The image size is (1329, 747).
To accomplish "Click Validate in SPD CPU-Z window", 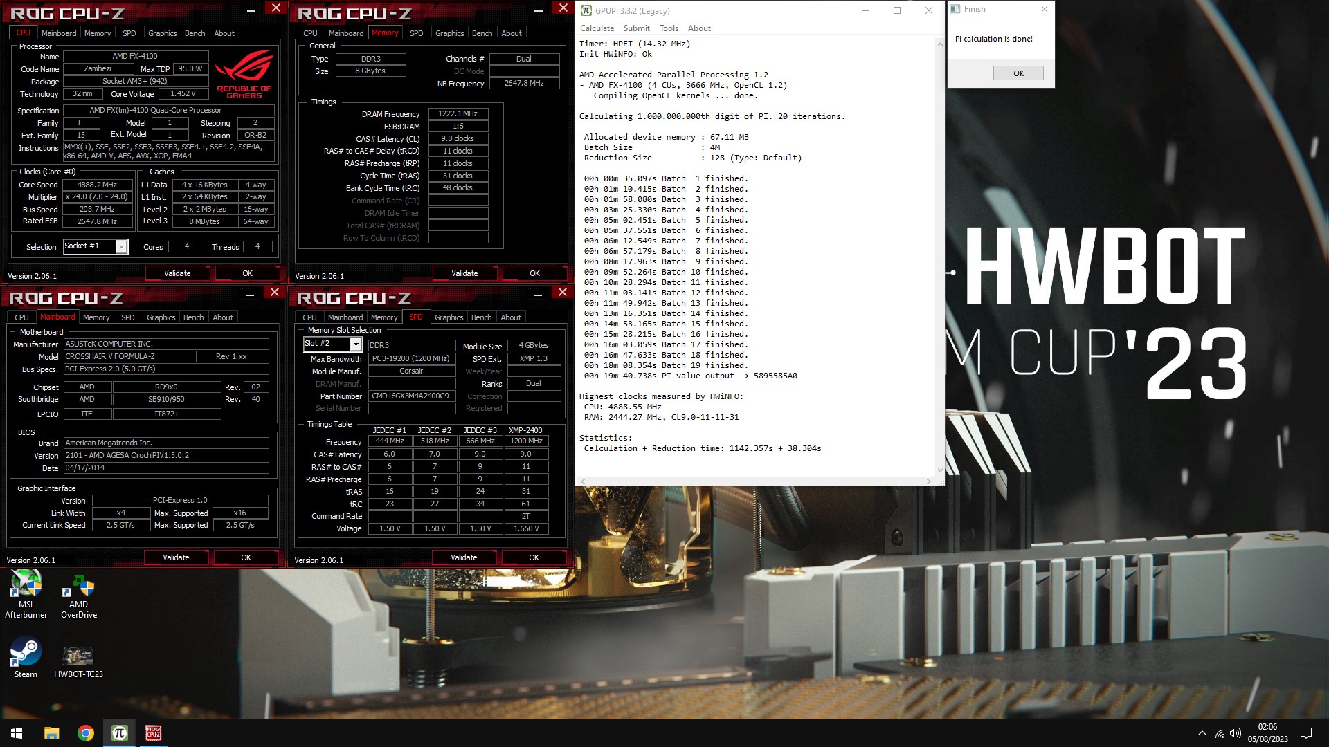I will point(464,557).
